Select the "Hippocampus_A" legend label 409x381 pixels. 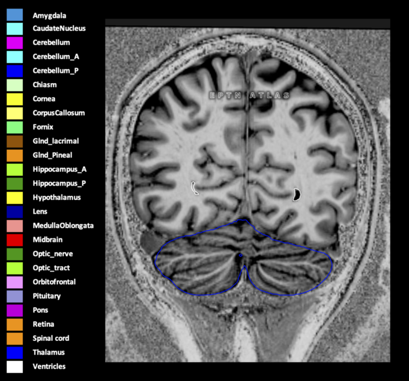click(59, 169)
